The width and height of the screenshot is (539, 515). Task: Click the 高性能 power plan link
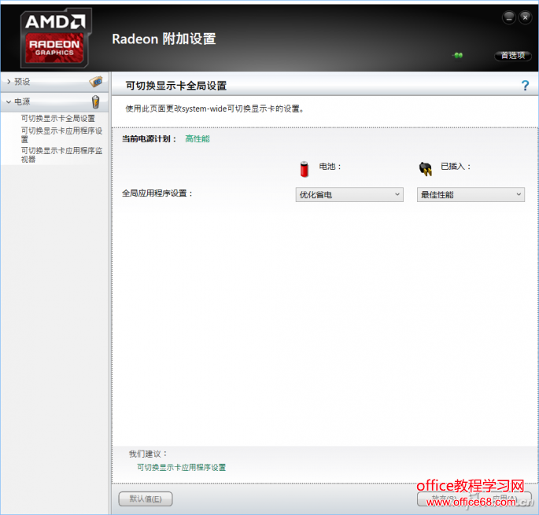[x=198, y=139]
